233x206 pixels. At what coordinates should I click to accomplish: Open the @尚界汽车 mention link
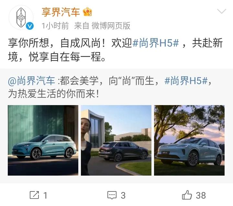(31, 81)
